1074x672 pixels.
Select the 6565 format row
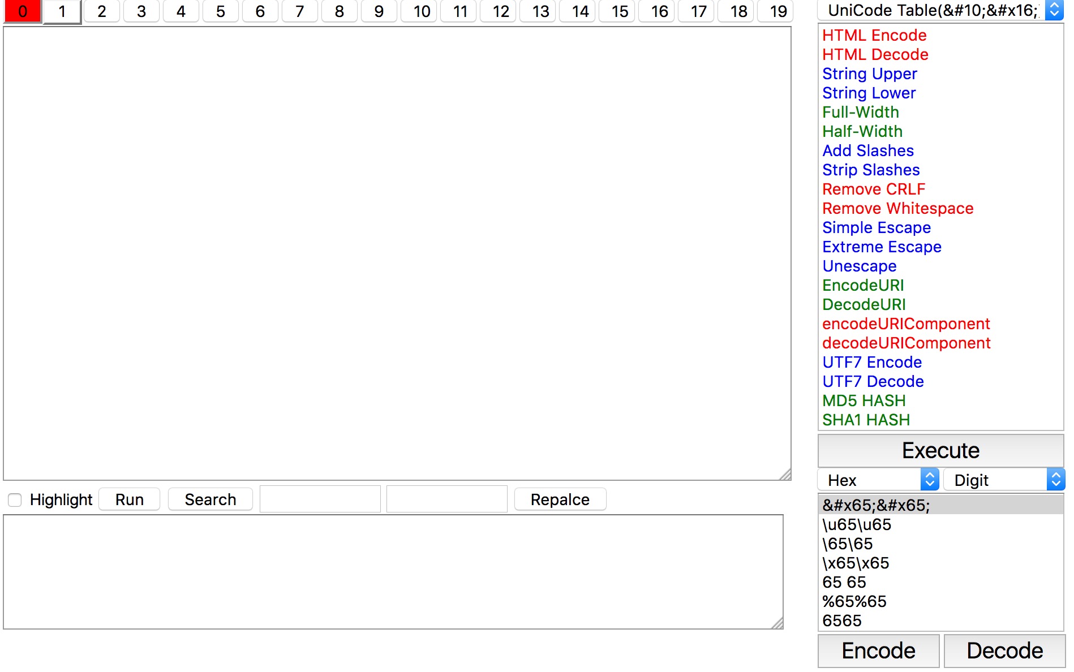940,621
